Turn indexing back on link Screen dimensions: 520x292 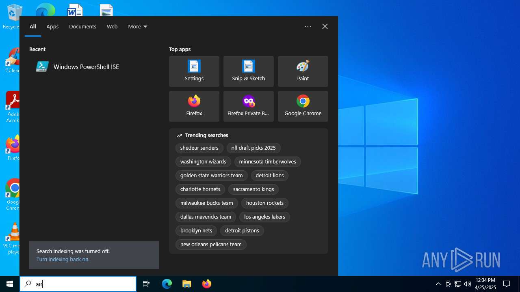click(x=63, y=260)
